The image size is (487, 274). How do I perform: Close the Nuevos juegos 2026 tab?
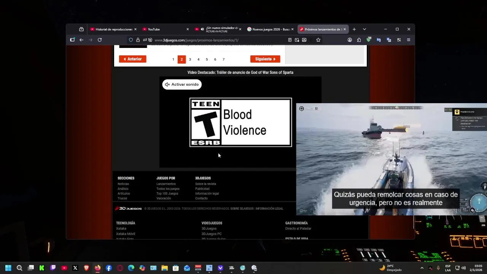(x=292, y=29)
